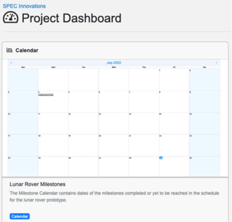Select the July 13 calendar cell

[x=114, y=124]
